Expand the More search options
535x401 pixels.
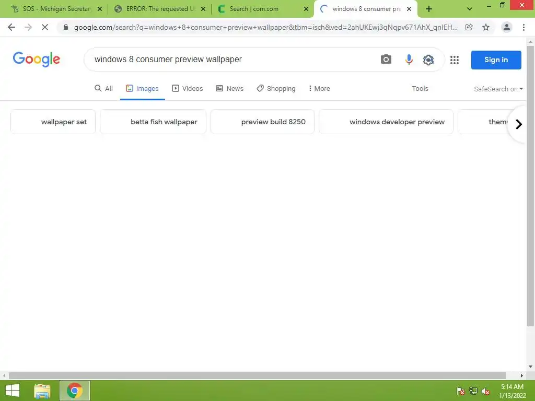319,89
